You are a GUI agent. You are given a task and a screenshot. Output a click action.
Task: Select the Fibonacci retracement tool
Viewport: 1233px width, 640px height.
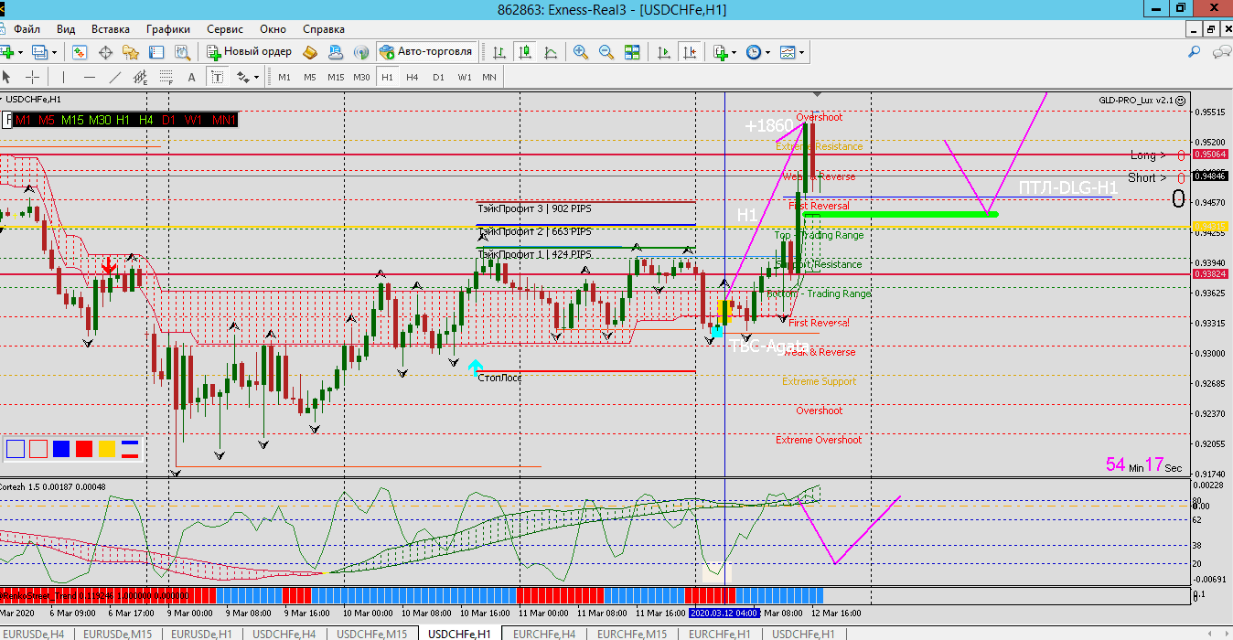pyautogui.click(x=166, y=77)
